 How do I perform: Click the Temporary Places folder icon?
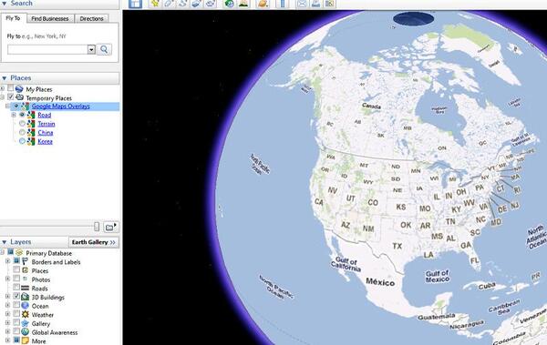tap(19, 97)
